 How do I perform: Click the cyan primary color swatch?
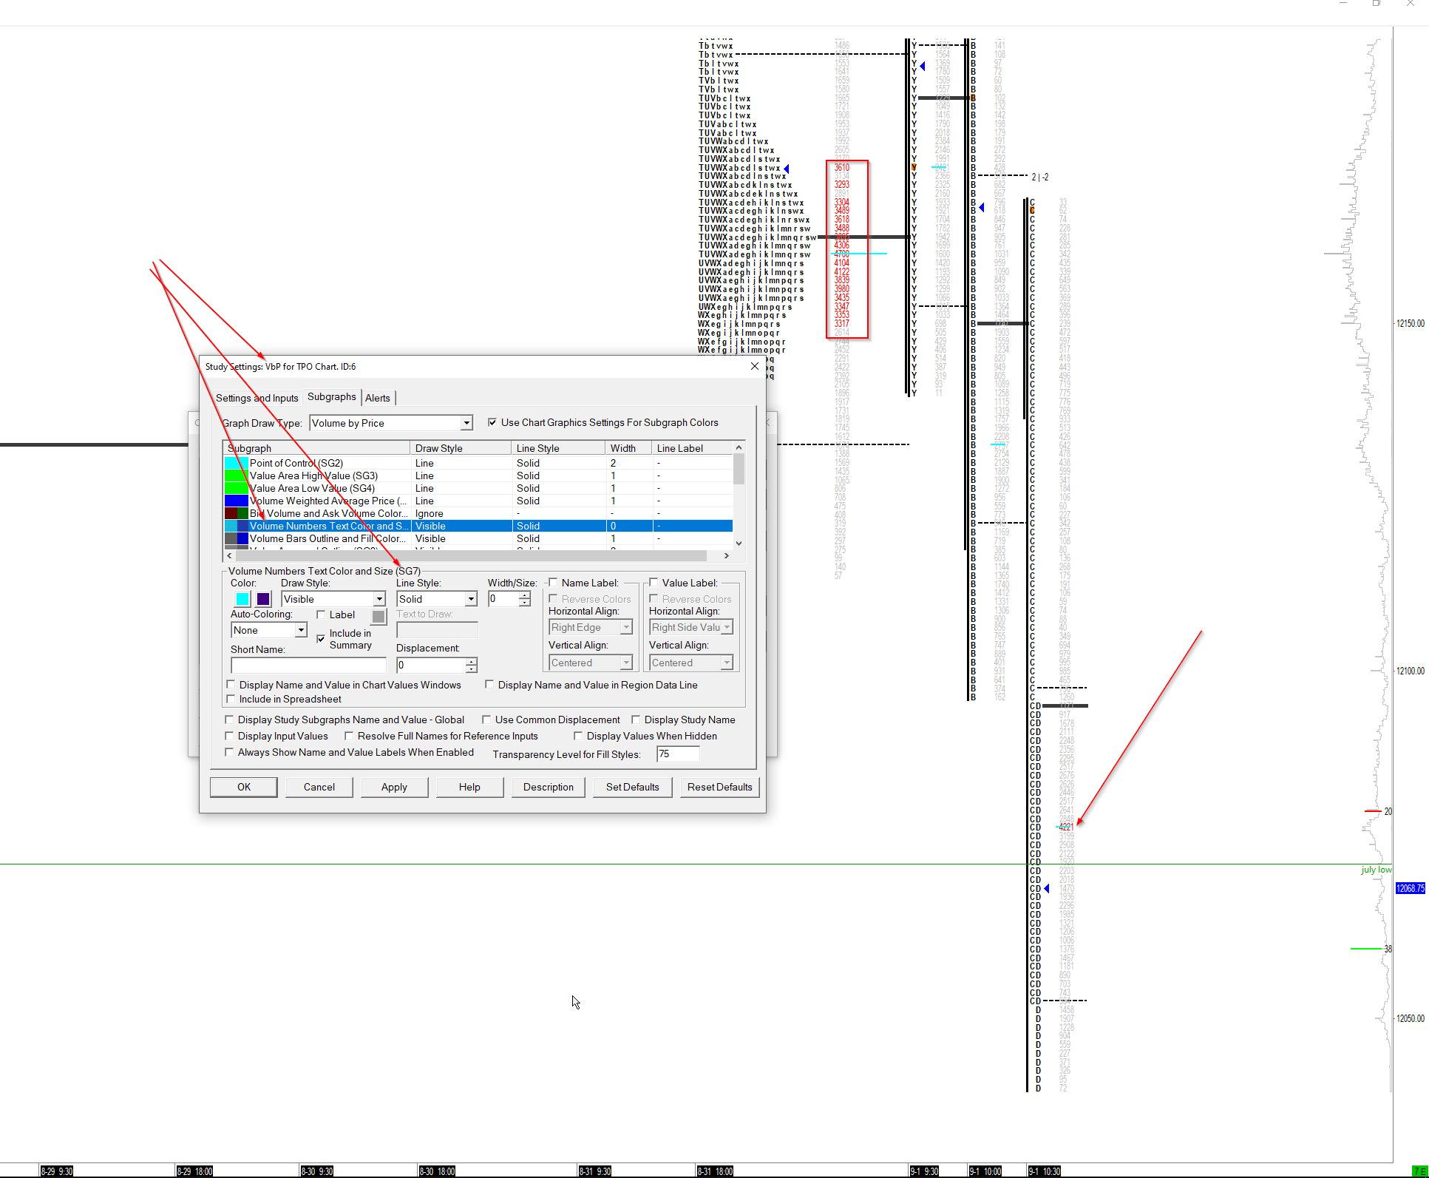point(242,599)
